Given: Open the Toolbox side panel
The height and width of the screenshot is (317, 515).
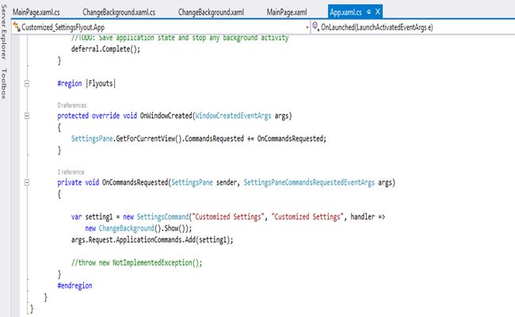Looking at the screenshot, I should point(4,83).
